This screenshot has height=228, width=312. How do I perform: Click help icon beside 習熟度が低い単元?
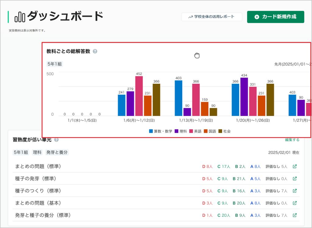pos(56,140)
